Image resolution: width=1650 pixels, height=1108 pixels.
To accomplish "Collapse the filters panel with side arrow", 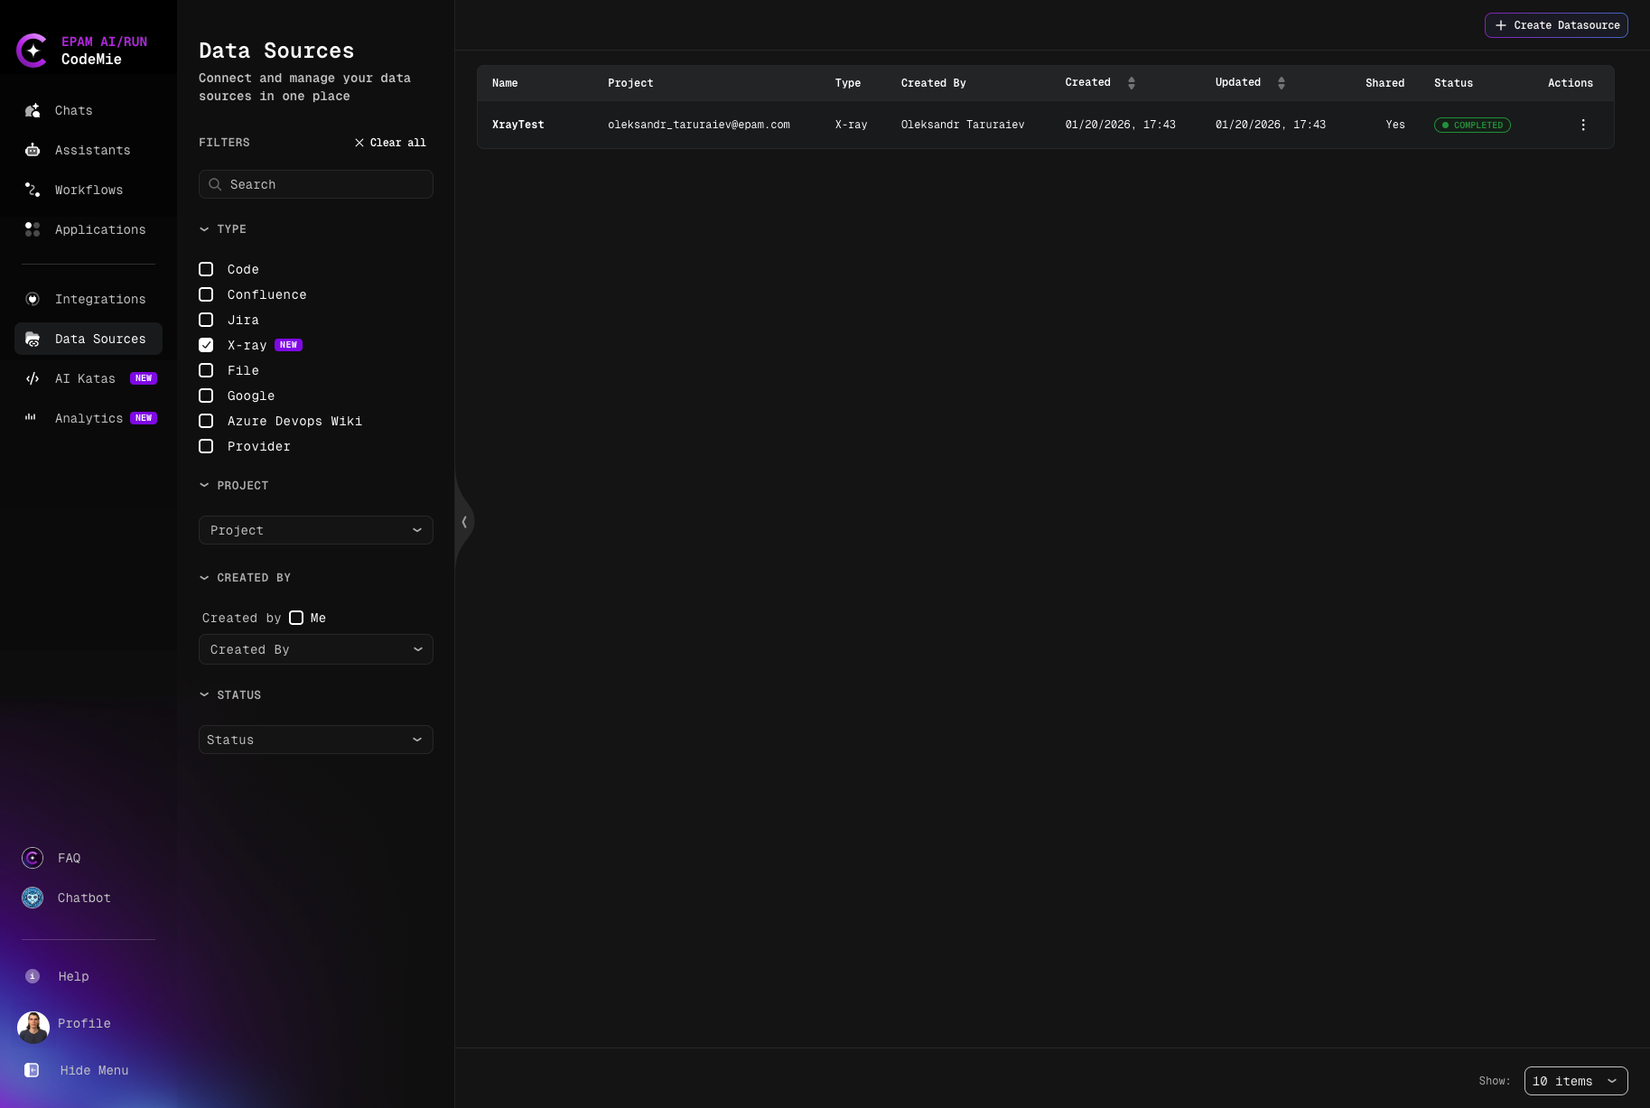I will [x=464, y=522].
